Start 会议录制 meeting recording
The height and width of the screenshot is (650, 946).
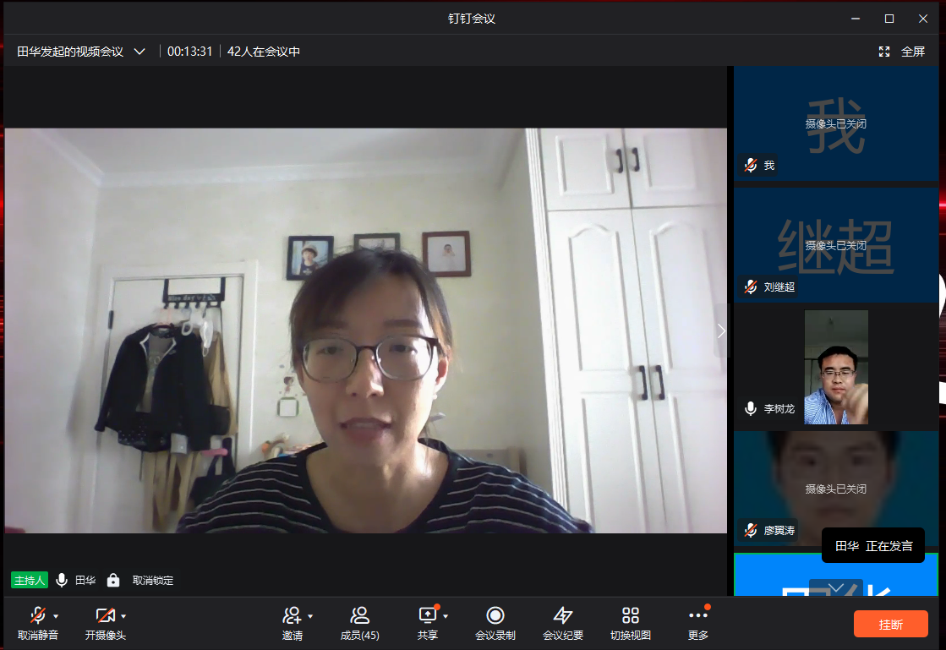point(495,615)
